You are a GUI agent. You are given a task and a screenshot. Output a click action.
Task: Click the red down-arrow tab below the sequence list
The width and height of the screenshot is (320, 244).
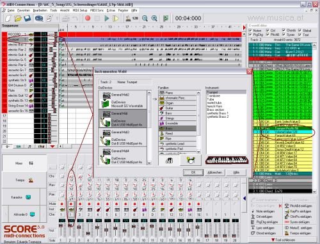52,147
